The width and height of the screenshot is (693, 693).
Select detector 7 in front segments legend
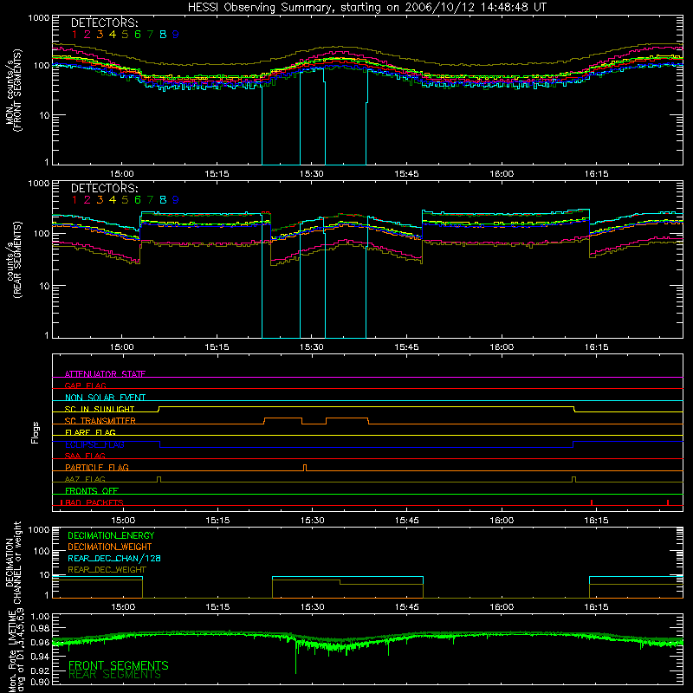(150, 35)
